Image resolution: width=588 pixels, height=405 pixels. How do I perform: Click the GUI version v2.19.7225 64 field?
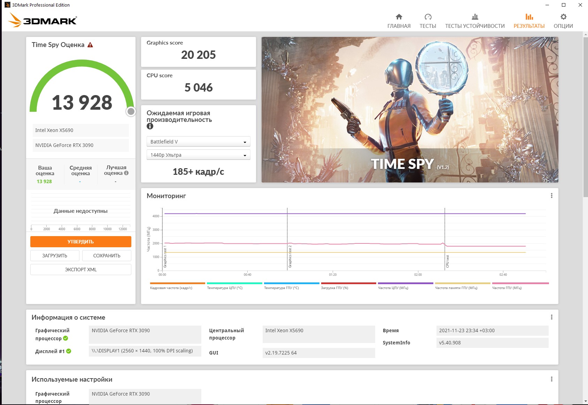pos(319,353)
